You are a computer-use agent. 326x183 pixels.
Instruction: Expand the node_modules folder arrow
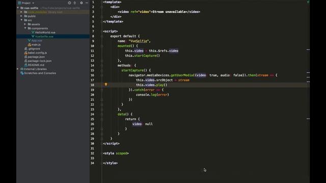tap(21, 12)
